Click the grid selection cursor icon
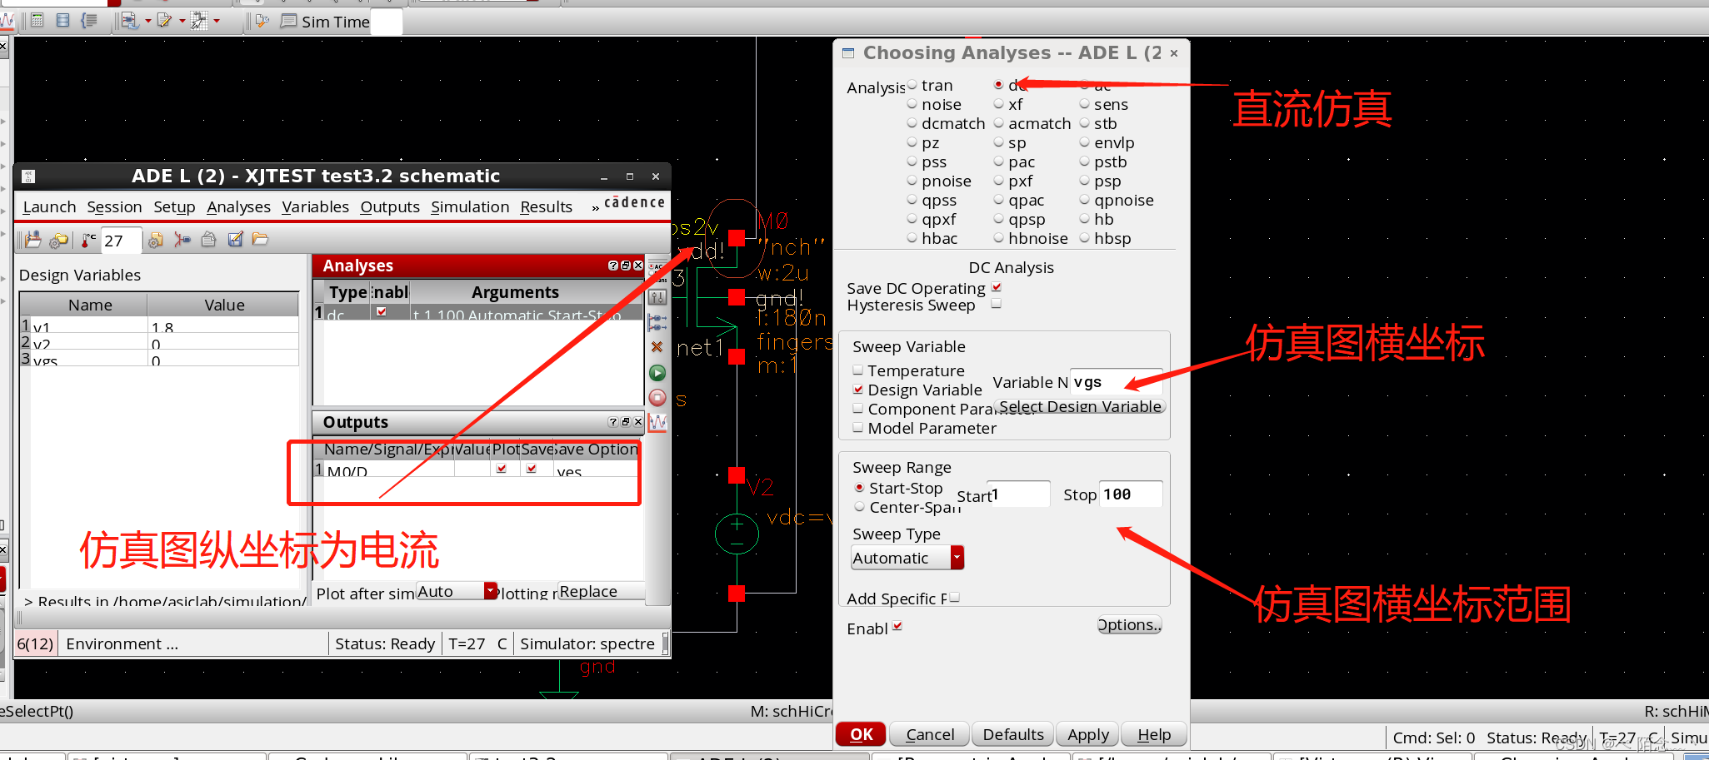1709x760 pixels. pos(199,20)
